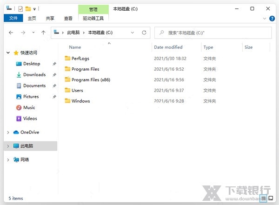Image resolution: width=279 pixels, height=205 pixels.
Task: Open Downloads in quick access
Action: point(34,74)
